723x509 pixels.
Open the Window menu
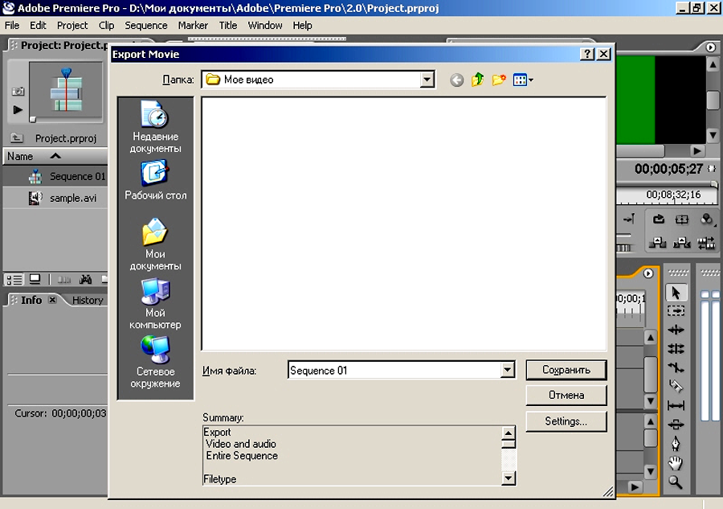[265, 26]
